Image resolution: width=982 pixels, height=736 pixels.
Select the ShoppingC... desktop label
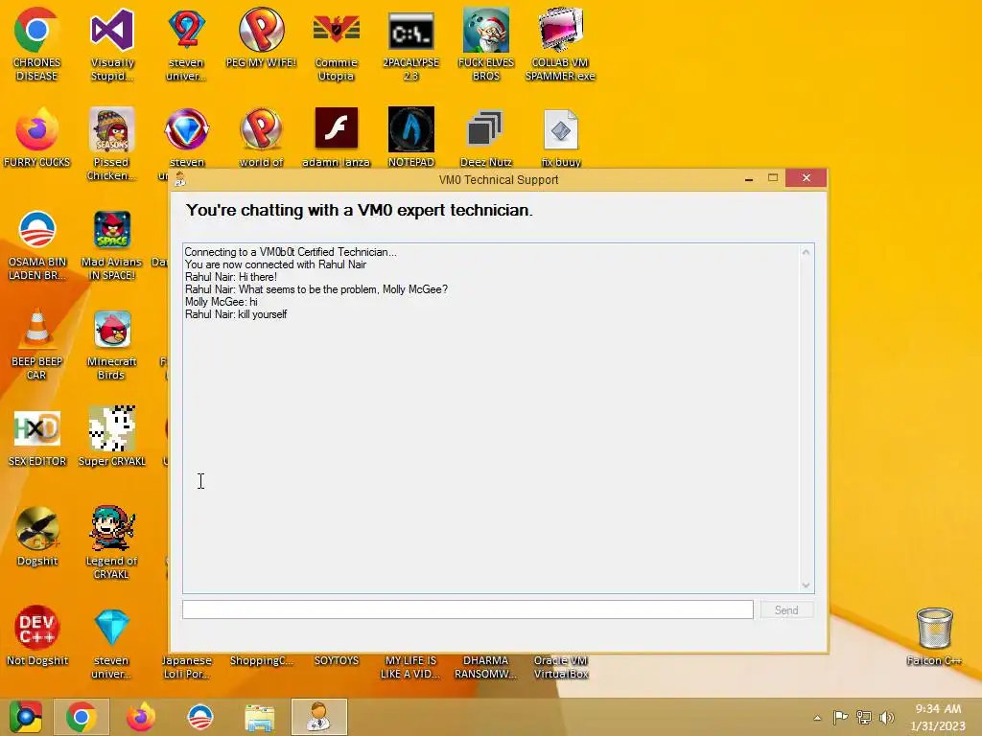click(261, 660)
